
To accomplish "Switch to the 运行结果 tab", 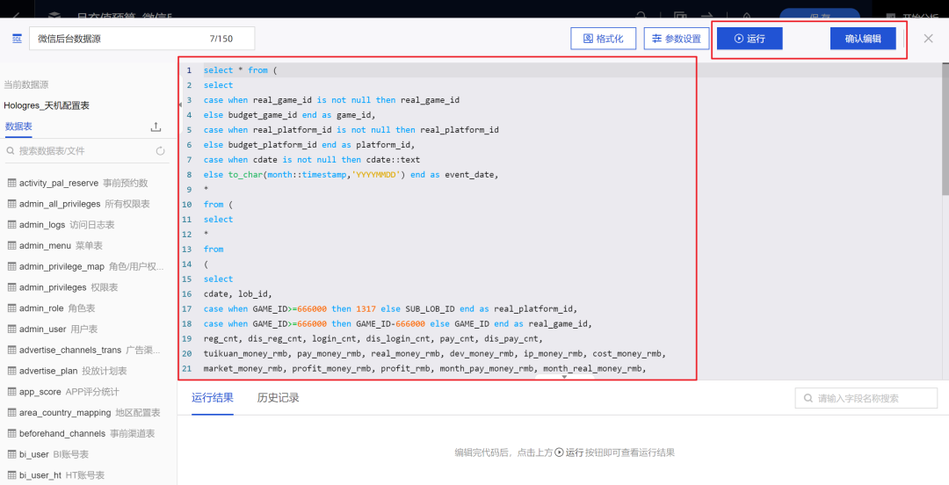I will pos(213,398).
